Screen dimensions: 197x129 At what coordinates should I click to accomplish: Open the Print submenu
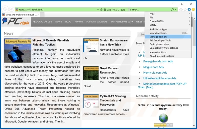pyautogui.click(x=168, y=14)
